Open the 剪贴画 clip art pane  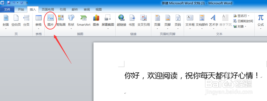click(x=61, y=21)
